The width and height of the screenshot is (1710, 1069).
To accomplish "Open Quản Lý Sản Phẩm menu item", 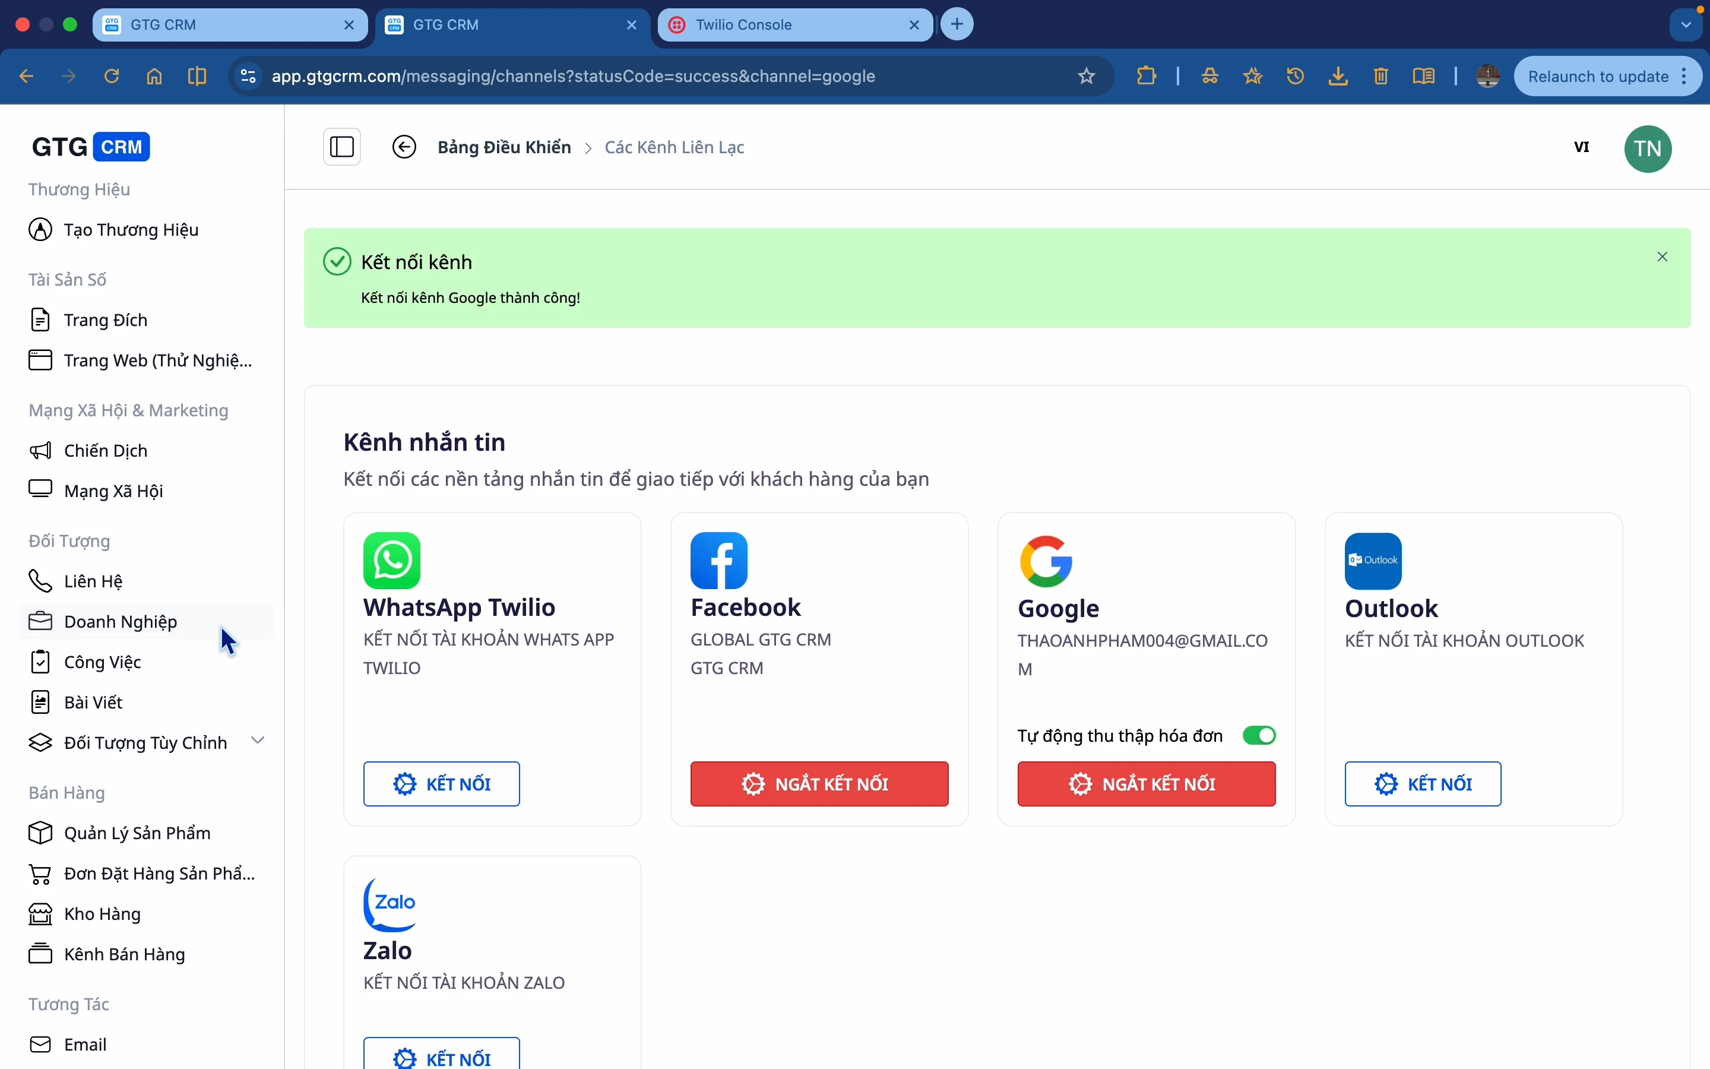I will (x=137, y=833).
